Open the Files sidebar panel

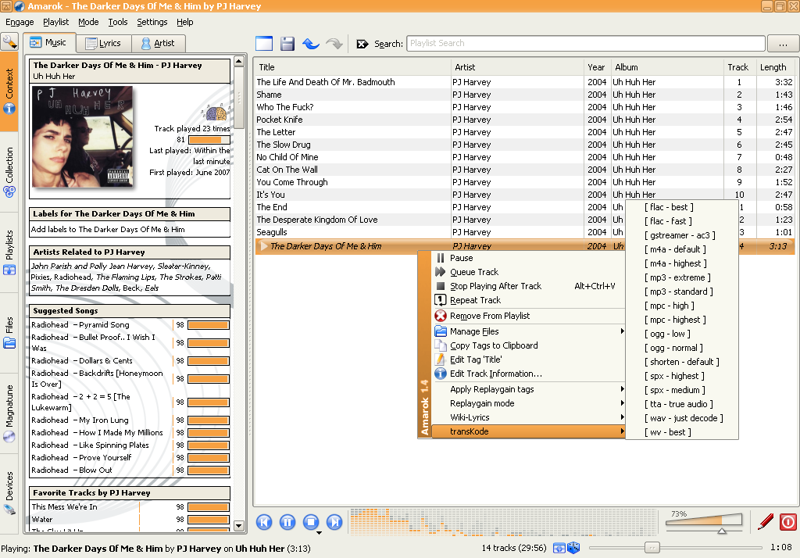9,333
